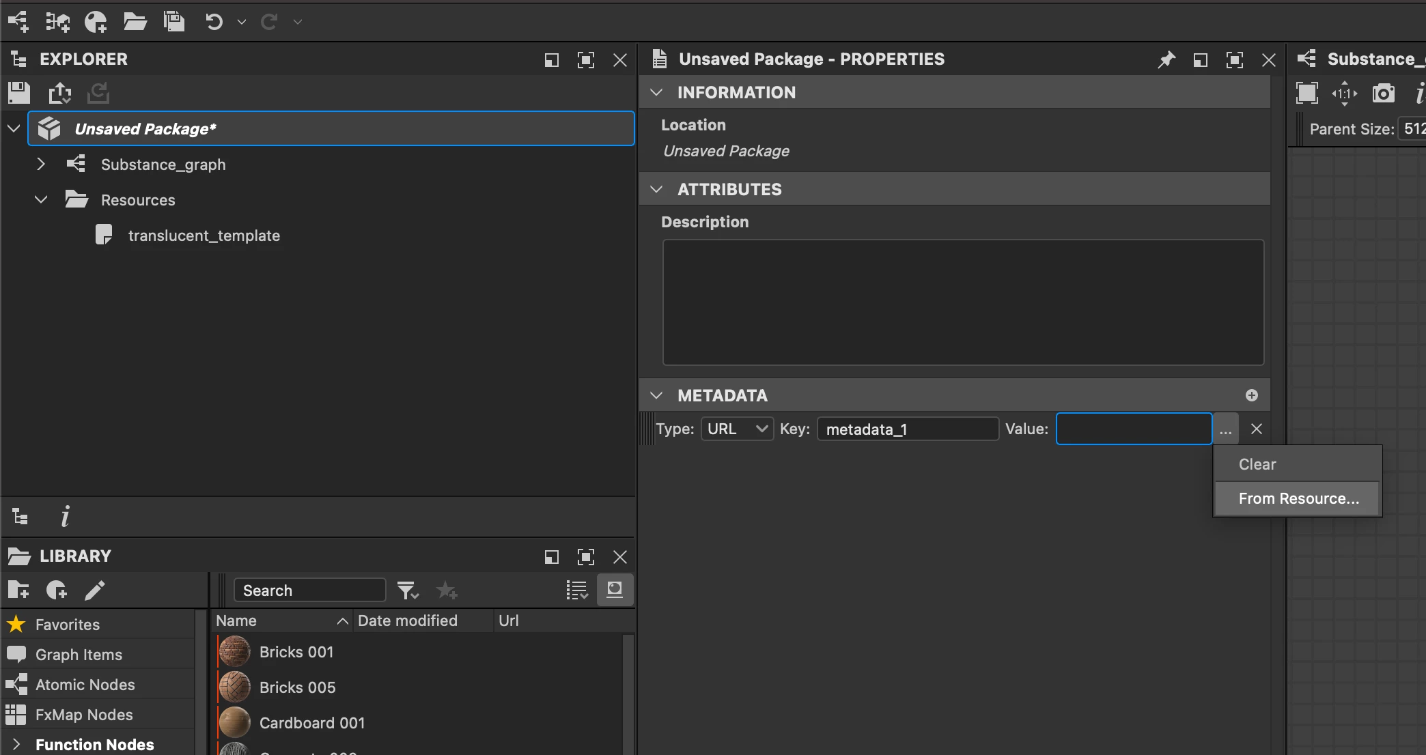The width and height of the screenshot is (1426, 755).
Task: Click the camera icon in graph toolbar
Action: (x=1383, y=94)
